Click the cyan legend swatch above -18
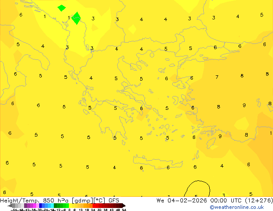Screen dimensions: 273x211 pos(52,205)
